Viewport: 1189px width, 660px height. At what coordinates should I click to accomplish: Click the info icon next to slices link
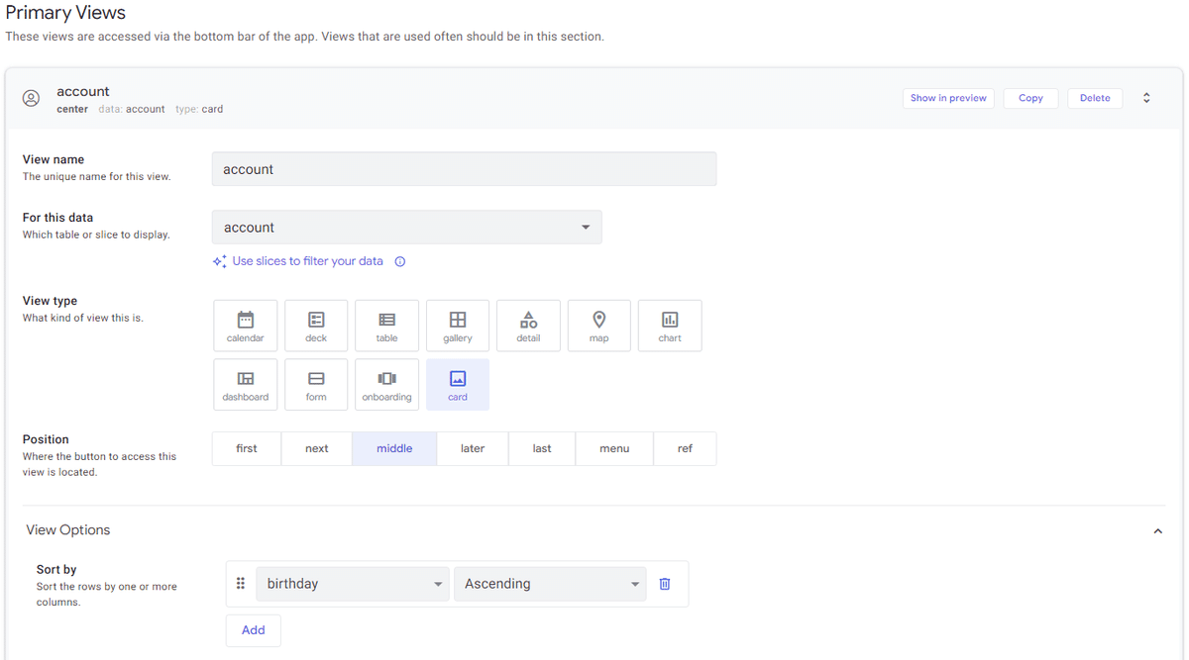(x=400, y=262)
